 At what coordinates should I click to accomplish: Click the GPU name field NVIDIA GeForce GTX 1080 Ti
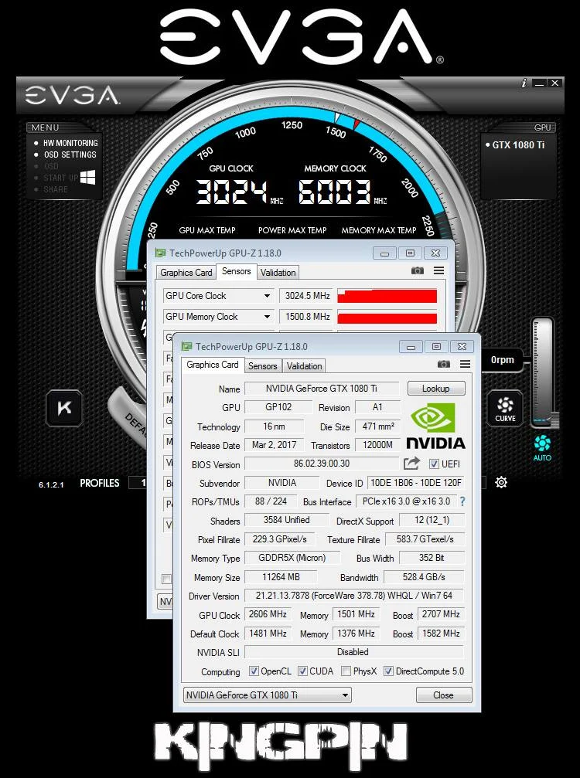[322, 389]
